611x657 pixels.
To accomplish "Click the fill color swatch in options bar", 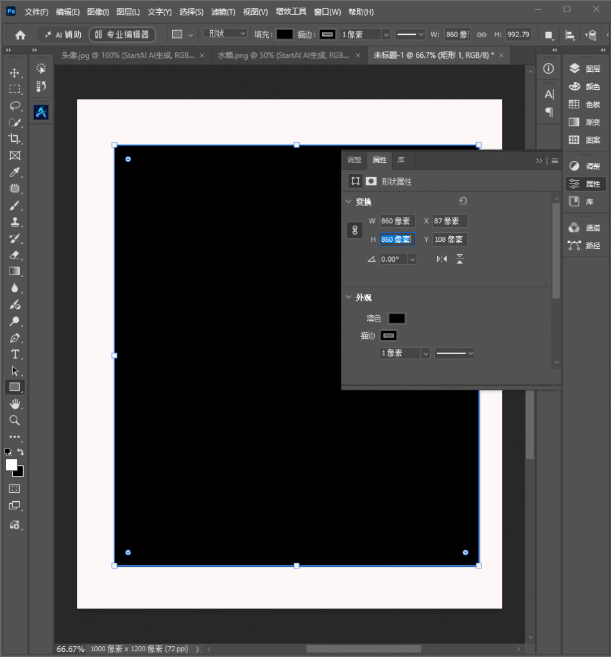I will [x=285, y=35].
